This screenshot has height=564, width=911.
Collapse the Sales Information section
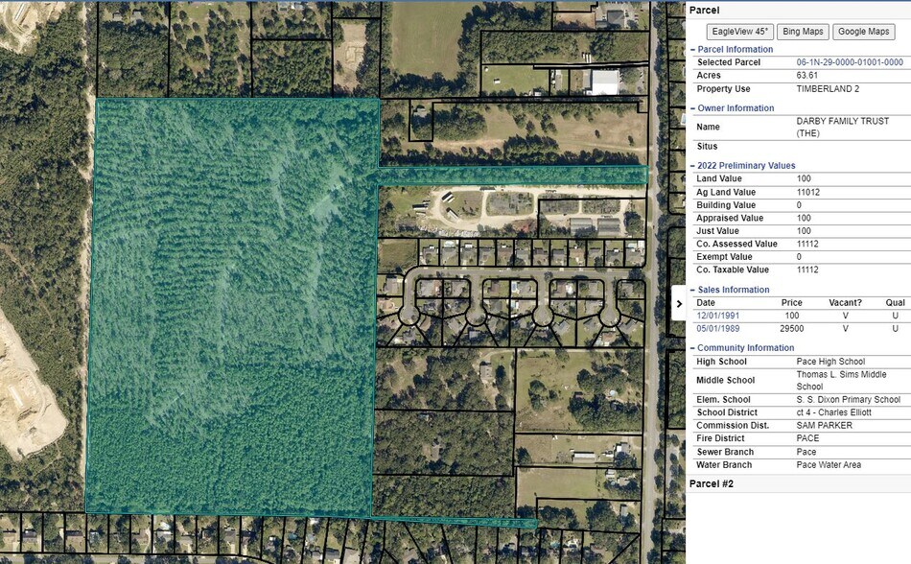pyautogui.click(x=733, y=290)
